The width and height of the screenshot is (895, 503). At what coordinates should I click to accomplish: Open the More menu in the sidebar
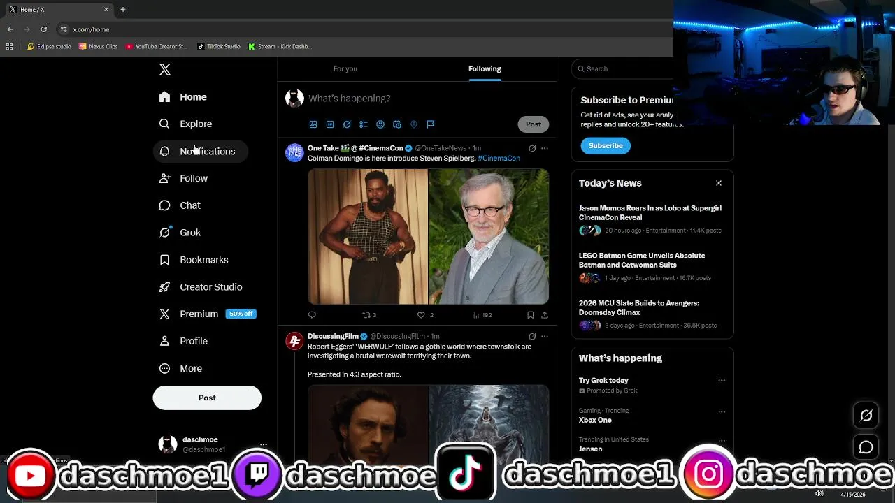[181, 368]
